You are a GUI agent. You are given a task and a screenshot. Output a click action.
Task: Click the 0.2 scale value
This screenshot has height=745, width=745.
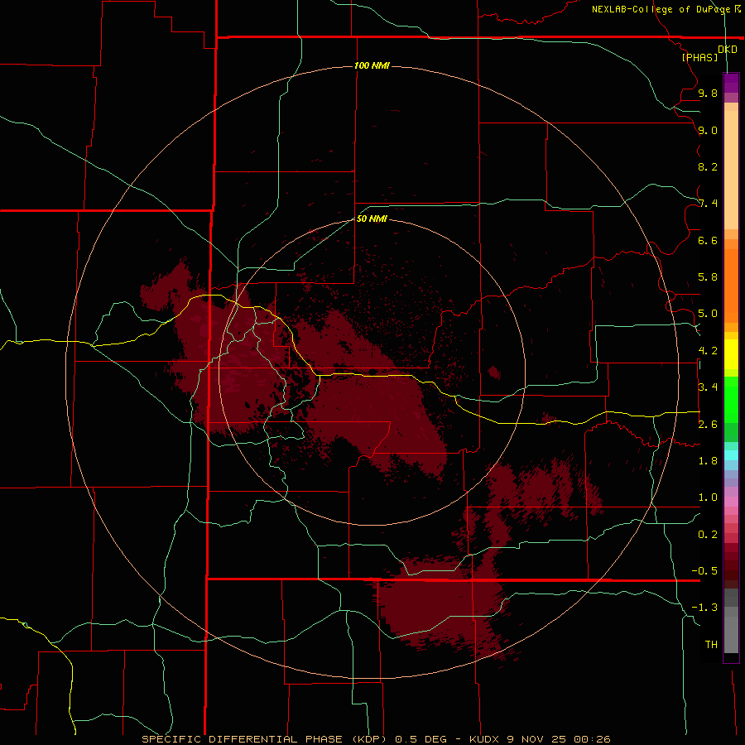[x=708, y=535]
